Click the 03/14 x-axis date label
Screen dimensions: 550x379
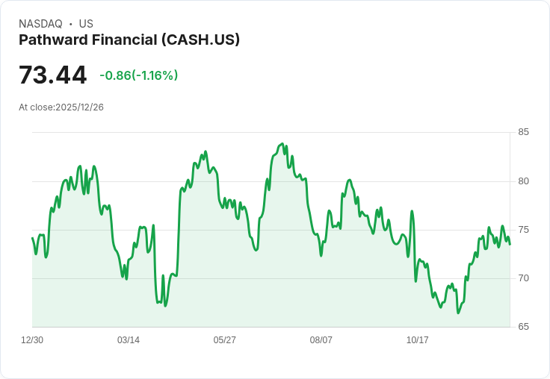point(129,339)
